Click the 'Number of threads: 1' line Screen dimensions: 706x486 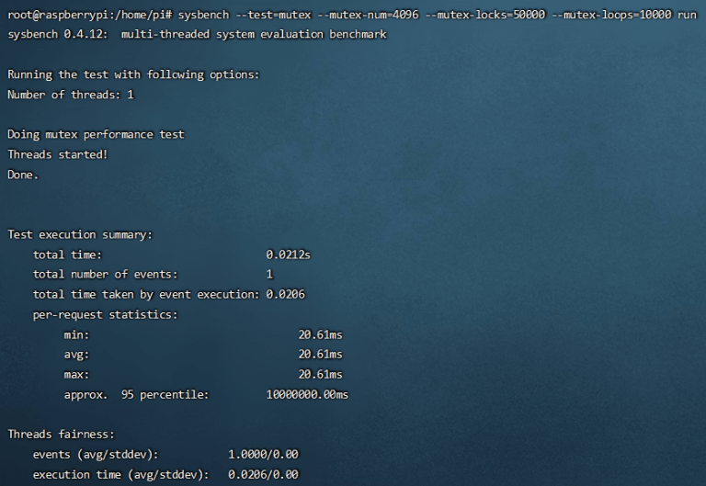click(71, 94)
